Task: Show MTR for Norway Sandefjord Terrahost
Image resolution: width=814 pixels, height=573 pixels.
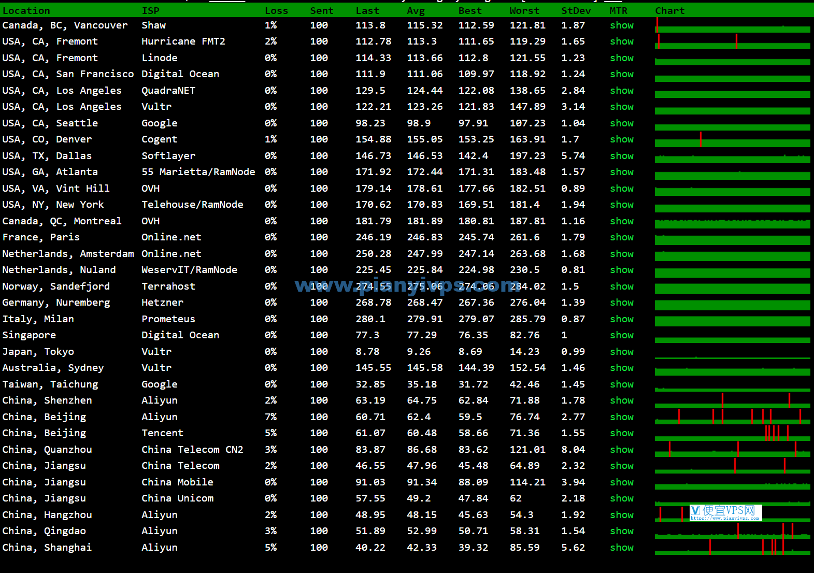Action: click(x=622, y=286)
